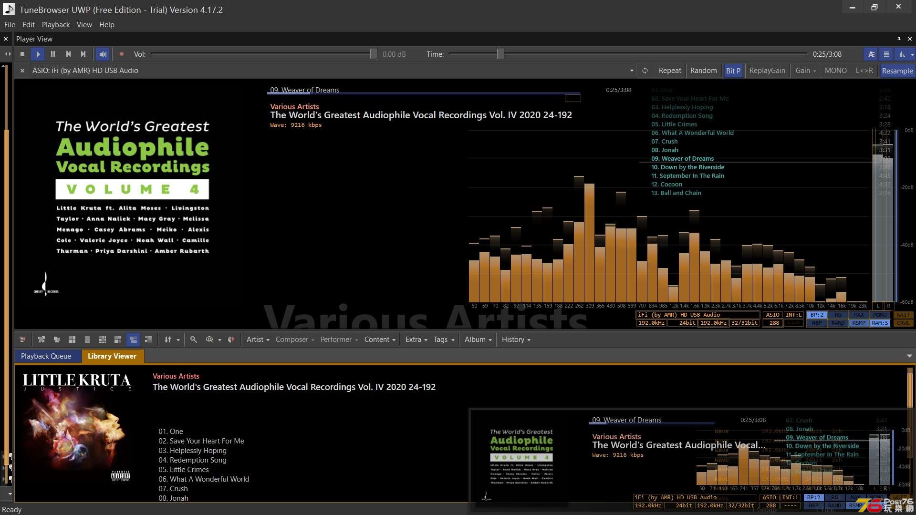Screen dimensions: 916x515
Task: Skip to the previous track
Action: [68, 54]
